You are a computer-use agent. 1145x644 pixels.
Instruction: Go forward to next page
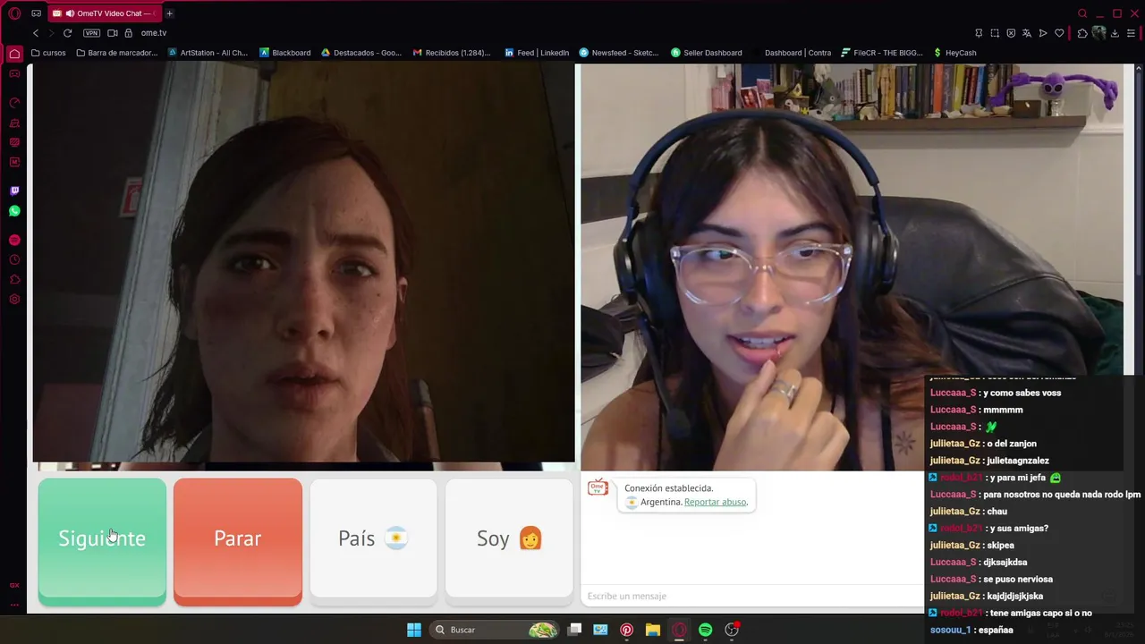(x=51, y=33)
